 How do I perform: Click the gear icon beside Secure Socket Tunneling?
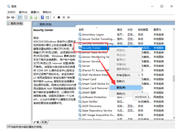80,39
